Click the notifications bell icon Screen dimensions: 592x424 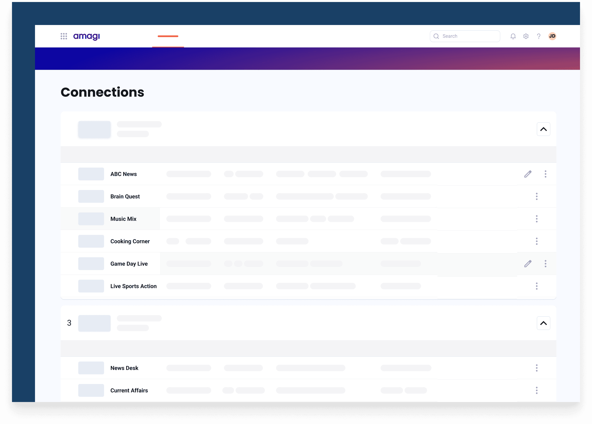pos(512,36)
